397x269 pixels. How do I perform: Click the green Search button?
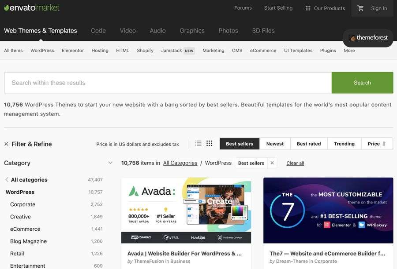(362, 83)
